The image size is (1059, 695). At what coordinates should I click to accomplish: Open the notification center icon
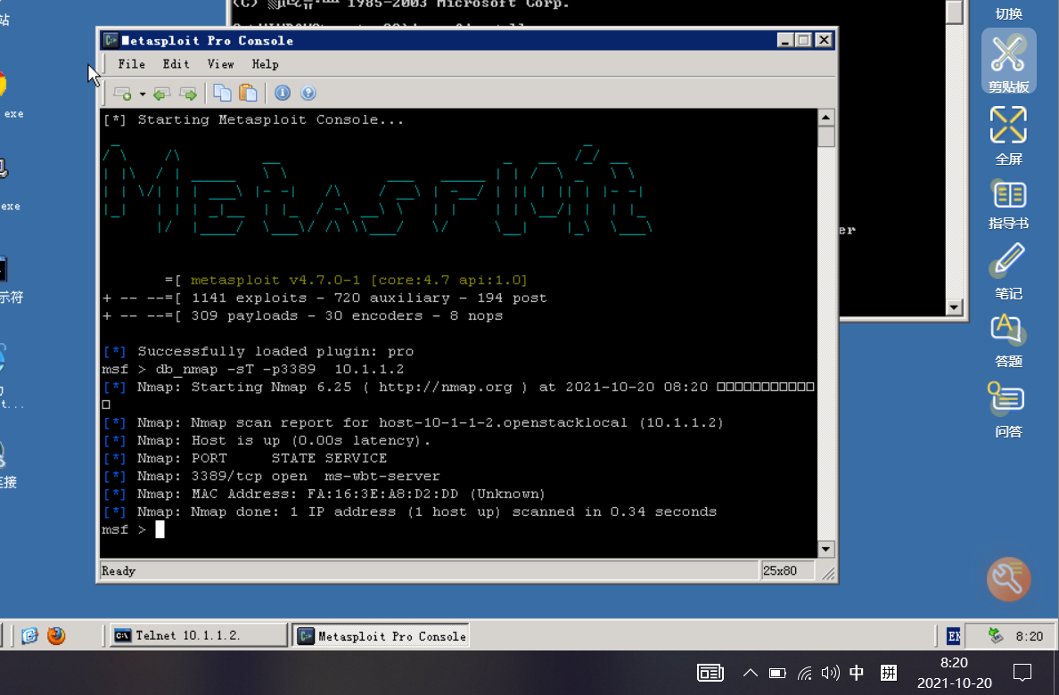1022,673
